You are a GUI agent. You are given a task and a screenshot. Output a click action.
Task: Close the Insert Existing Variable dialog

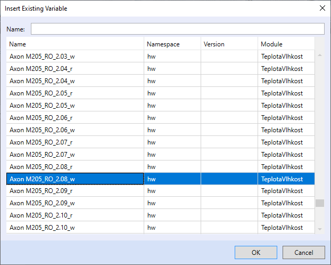321,9
